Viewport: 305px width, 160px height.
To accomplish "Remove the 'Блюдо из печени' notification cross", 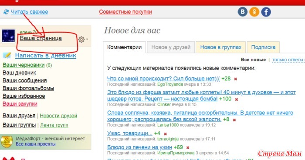I will coord(188,148).
